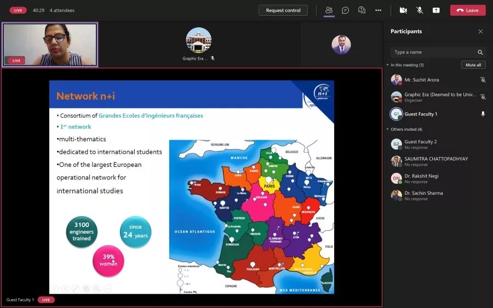Click Mr. Suchit Arora's avatar in list
Screen dimensions: 493x308
(396, 80)
